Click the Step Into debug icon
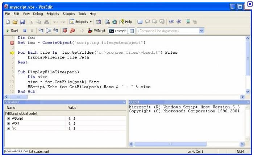254x157 pixels. [41, 31]
